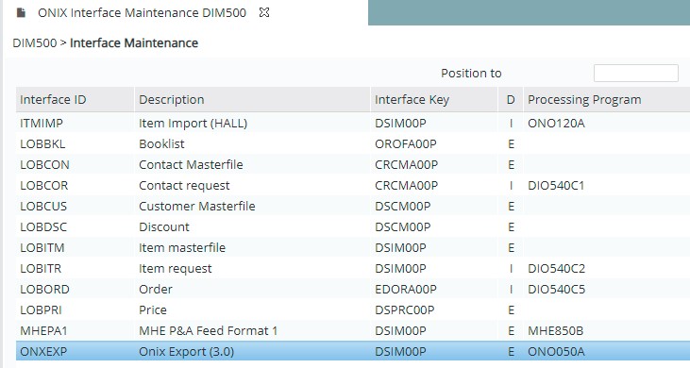Click the D column header
The height and width of the screenshot is (368, 690).
point(511,99)
